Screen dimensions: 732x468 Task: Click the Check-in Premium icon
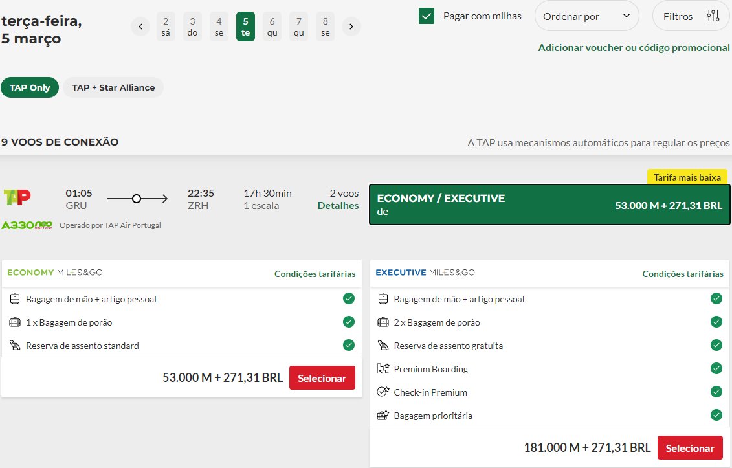click(383, 392)
